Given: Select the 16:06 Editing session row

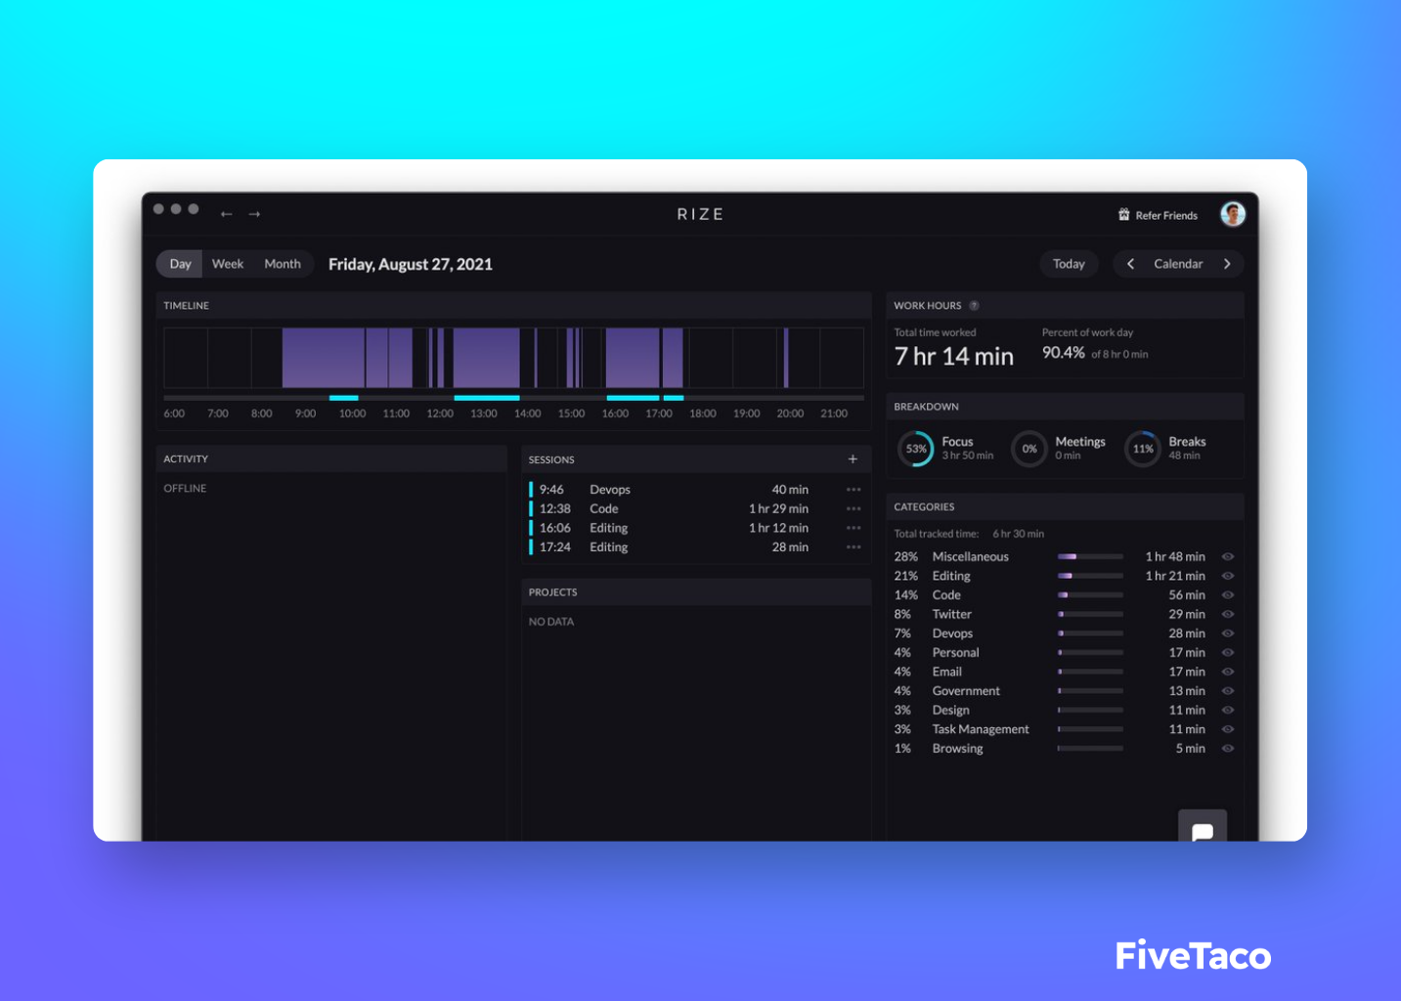Looking at the screenshot, I should 695,528.
